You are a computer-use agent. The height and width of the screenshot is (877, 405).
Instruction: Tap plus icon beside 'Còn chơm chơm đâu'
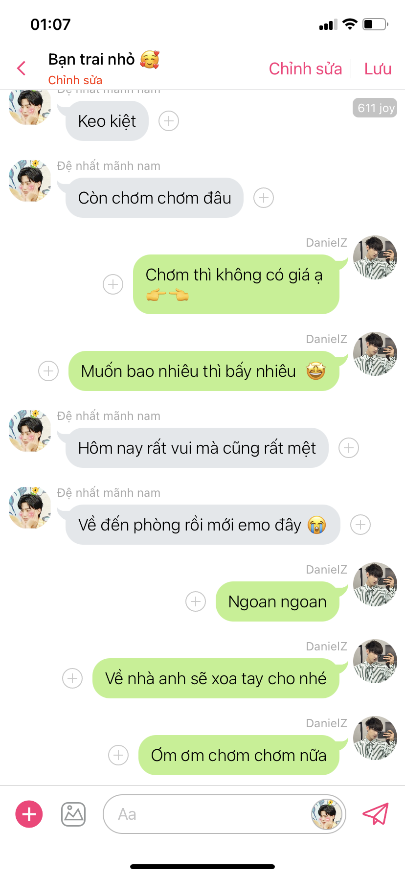264,198
